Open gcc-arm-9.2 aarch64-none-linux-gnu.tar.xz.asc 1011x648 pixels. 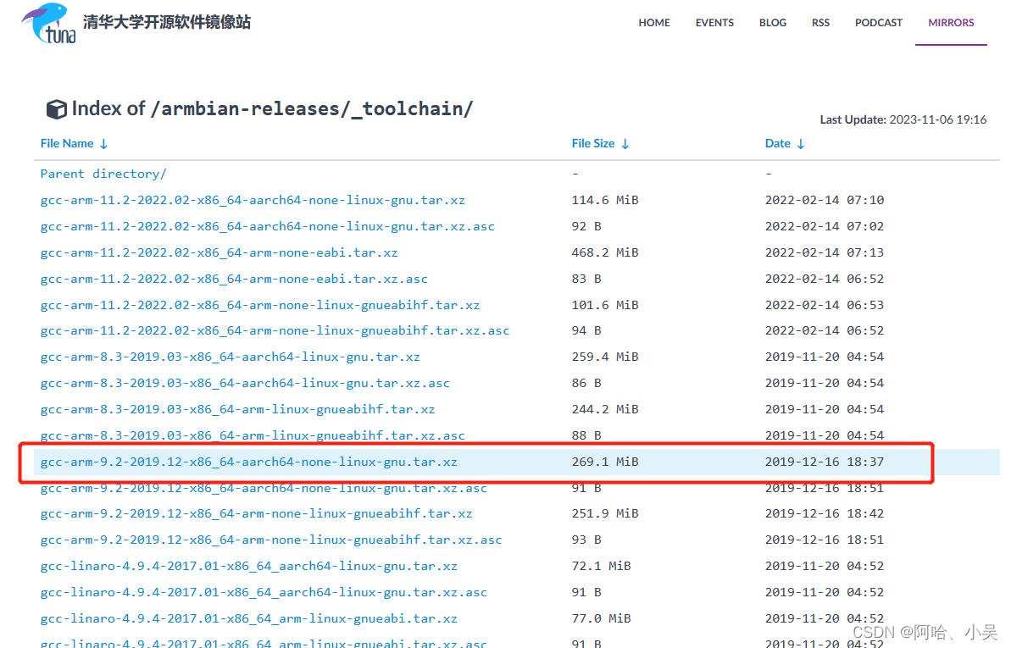[x=263, y=488]
